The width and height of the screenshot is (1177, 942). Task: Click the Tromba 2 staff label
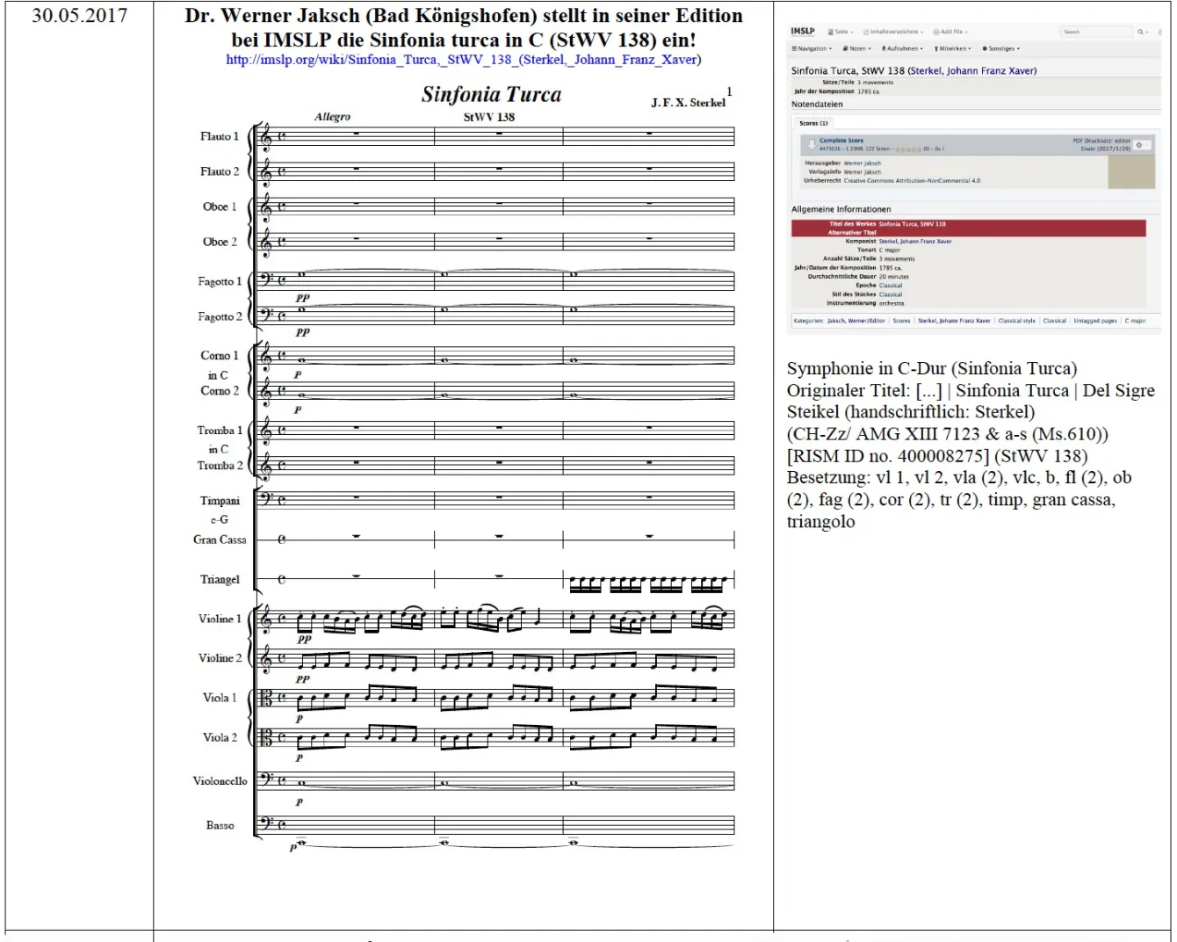click(220, 466)
